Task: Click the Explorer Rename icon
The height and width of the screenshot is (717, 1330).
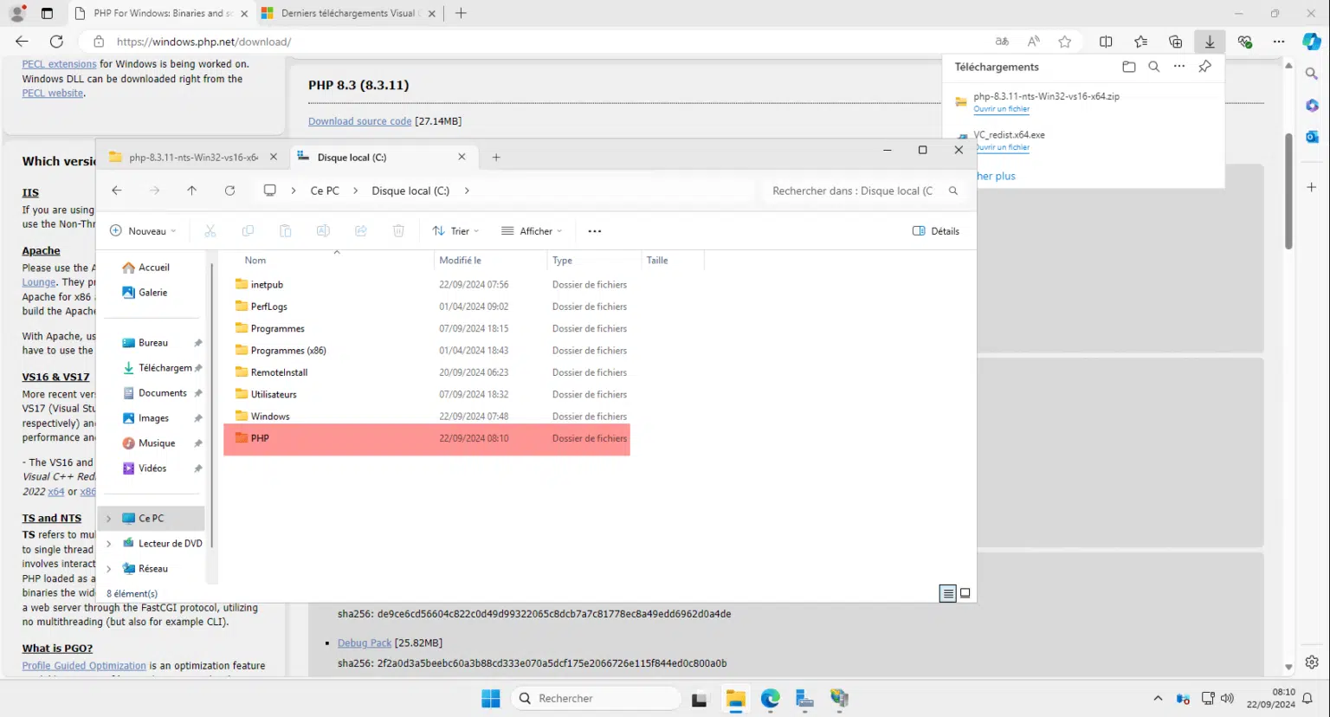Action: click(323, 231)
